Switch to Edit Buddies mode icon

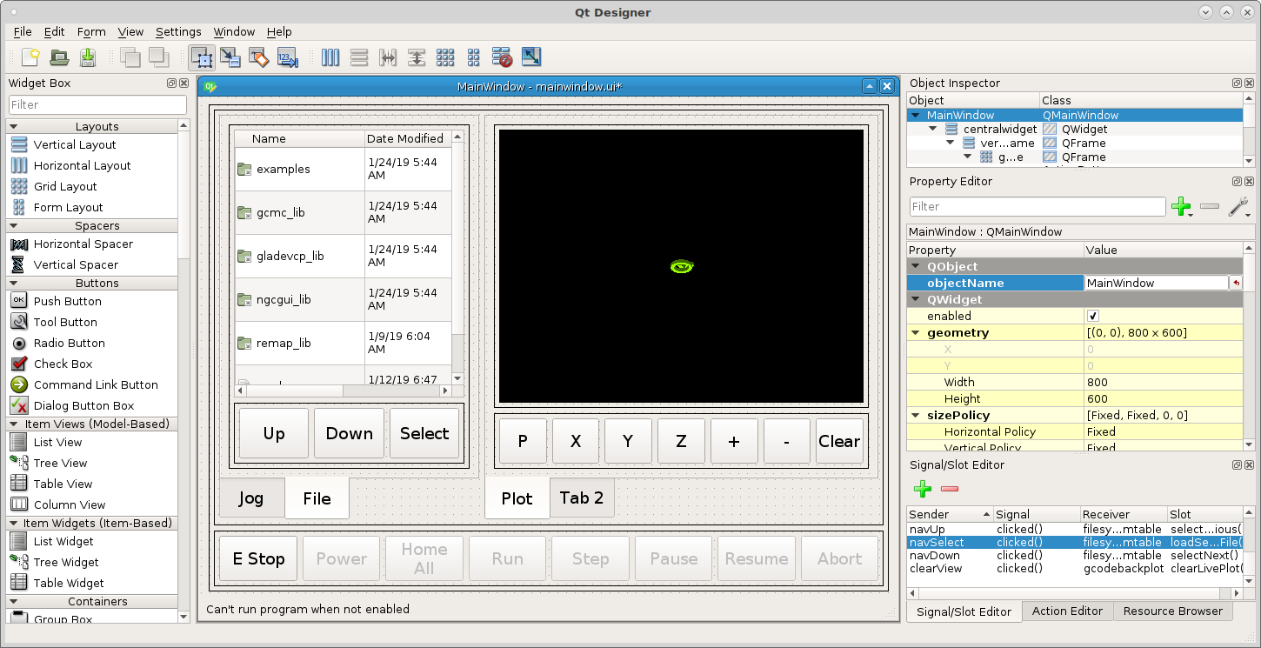[x=259, y=57]
